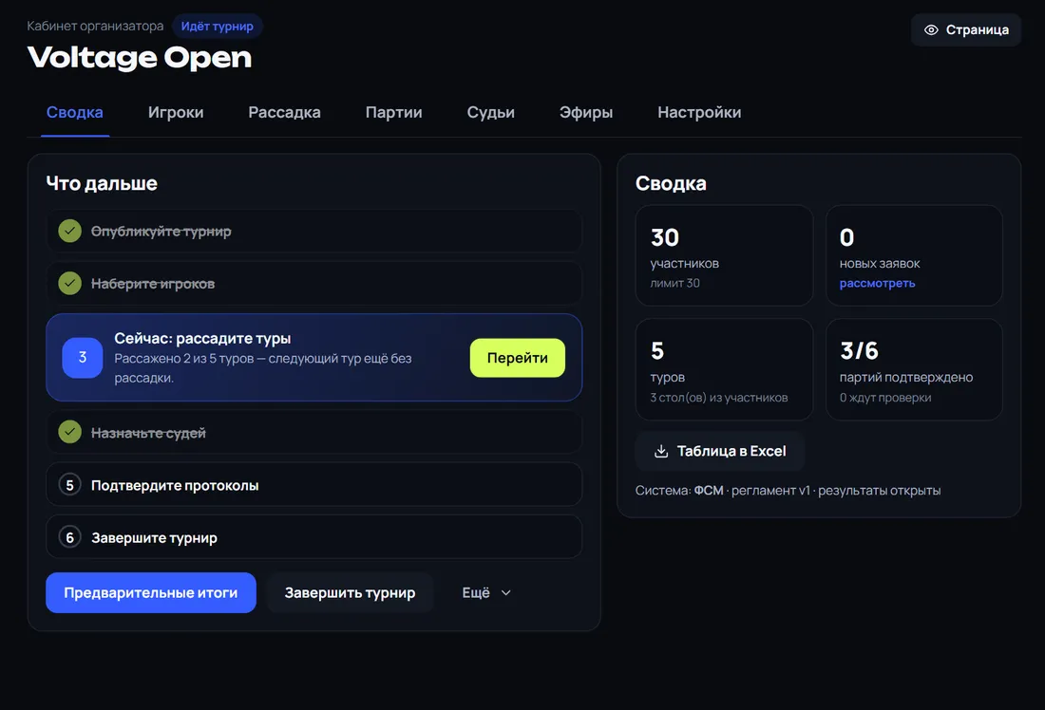Click the yellow Перейти button
The width and height of the screenshot is (1045, 710).
[517, 358]
